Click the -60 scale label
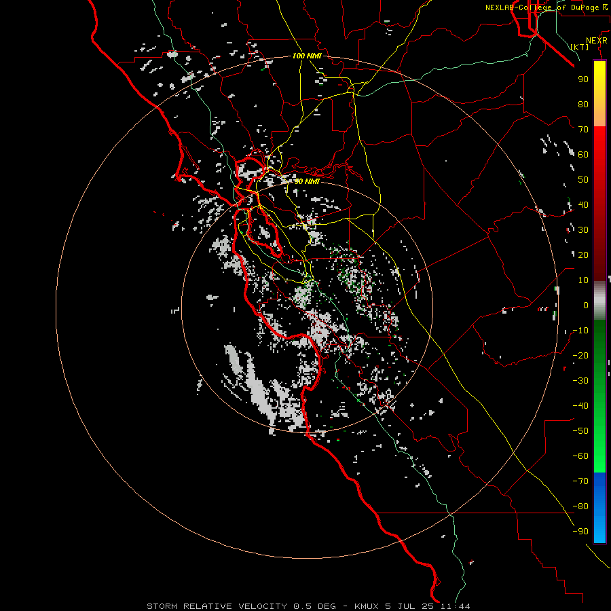The width and height of the screenshot is (611, 611). click(x=580, y=456)
